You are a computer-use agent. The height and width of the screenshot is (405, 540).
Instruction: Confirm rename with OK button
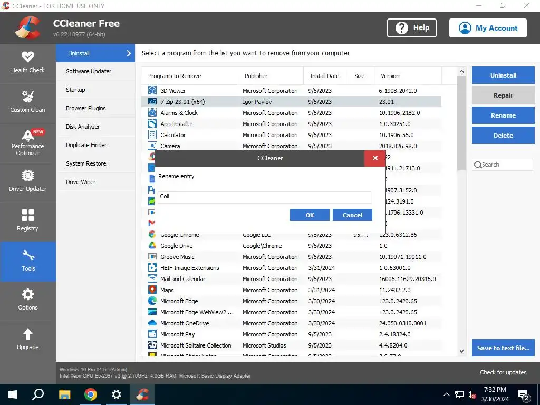(310, 215)
